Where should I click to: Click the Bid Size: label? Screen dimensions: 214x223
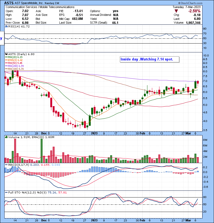point(41,23)
